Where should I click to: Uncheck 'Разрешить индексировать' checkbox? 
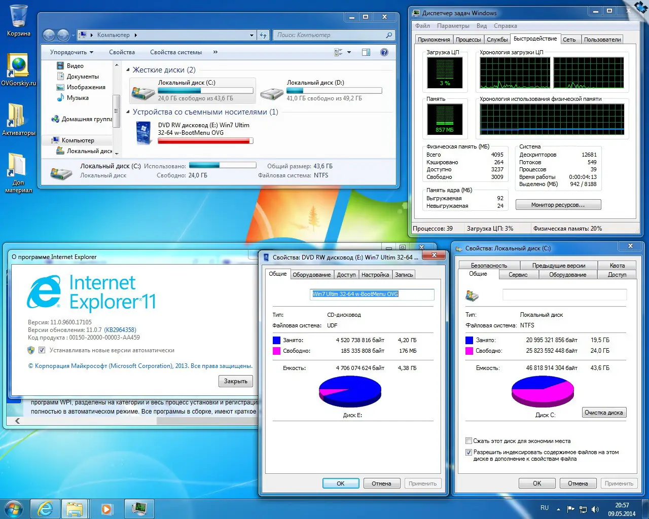click(469, 452)
